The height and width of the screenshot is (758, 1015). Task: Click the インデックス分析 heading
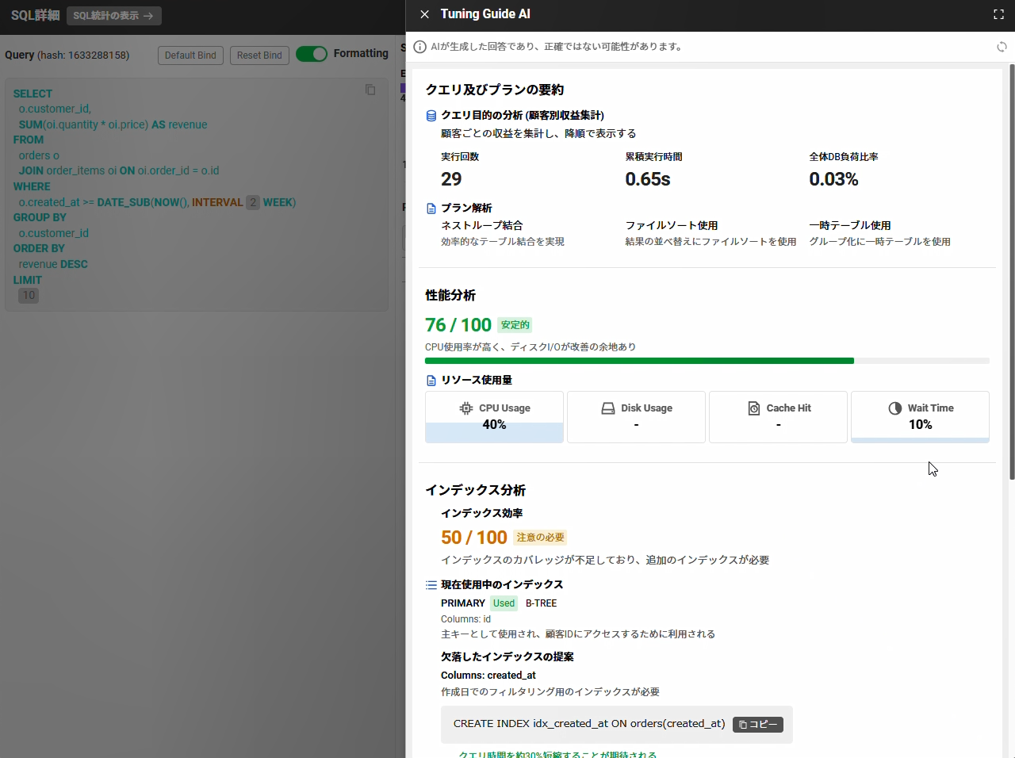476,490
